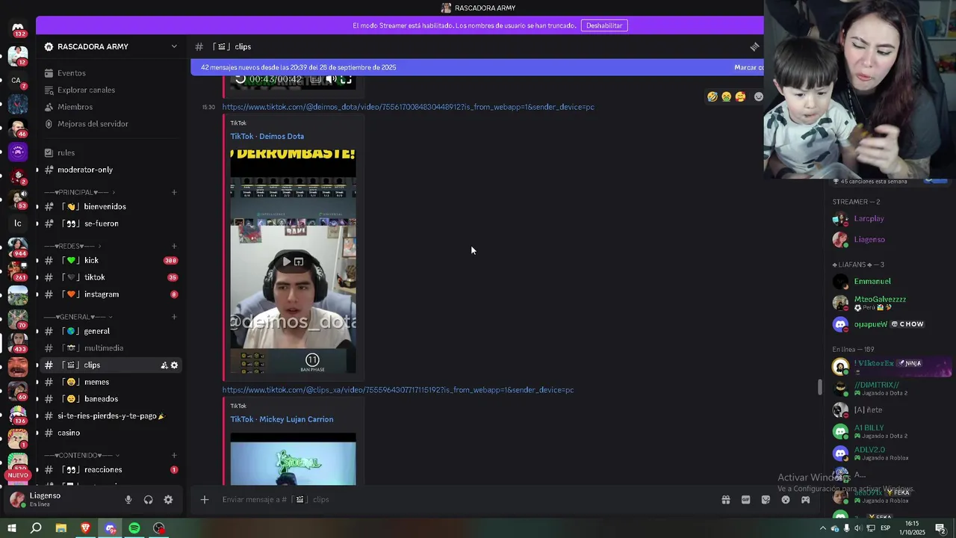
Task: Enter fullscreen on the top video
Action: pos(346,79)
